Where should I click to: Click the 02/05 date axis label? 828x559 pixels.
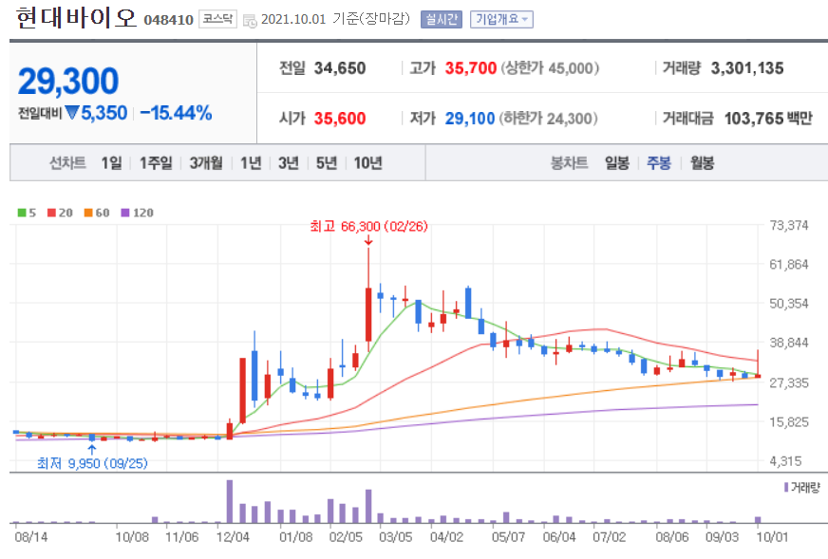click(346, 537)
